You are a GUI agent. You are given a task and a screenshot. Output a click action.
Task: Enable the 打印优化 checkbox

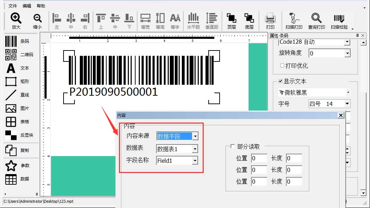coord(282,66)
